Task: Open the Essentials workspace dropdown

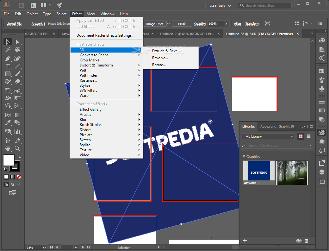Action: click(x=220, y=5)
